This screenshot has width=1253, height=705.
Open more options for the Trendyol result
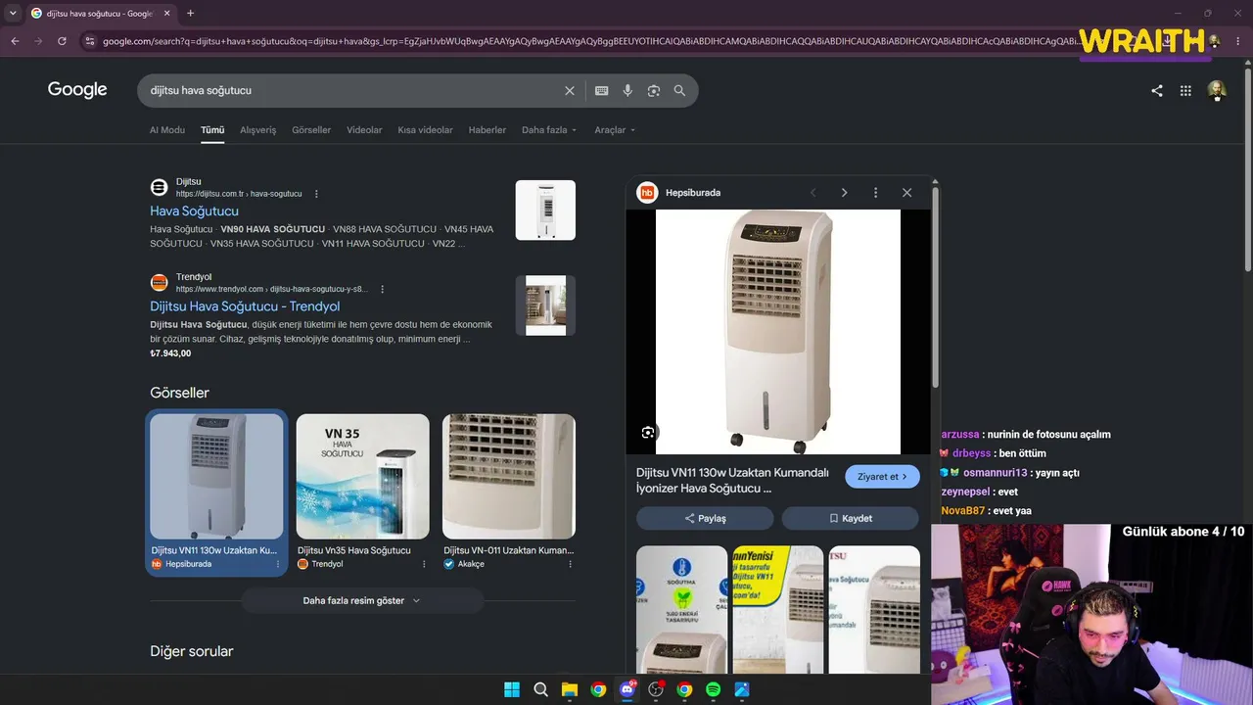(x=382, y=290)
